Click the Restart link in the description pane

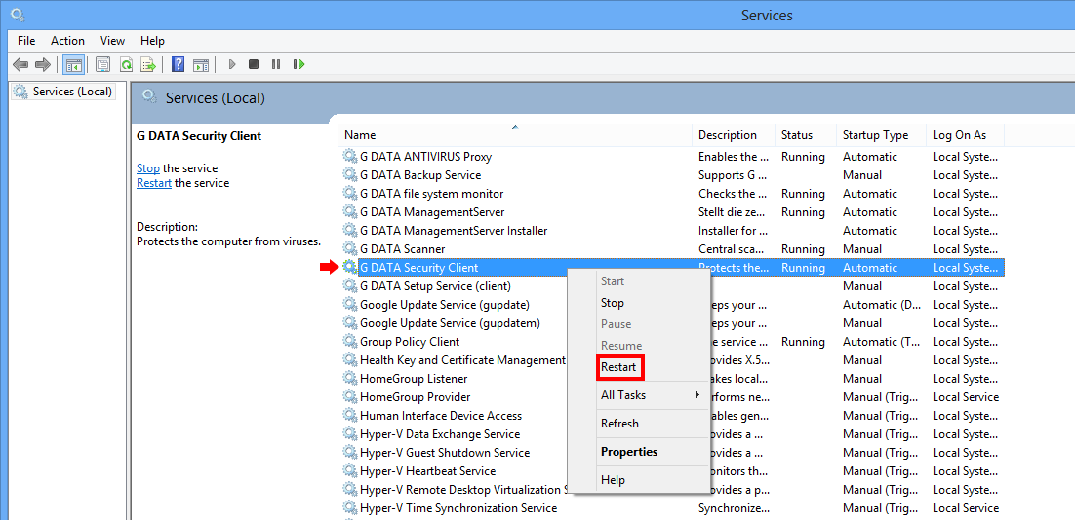pos(154,183)
